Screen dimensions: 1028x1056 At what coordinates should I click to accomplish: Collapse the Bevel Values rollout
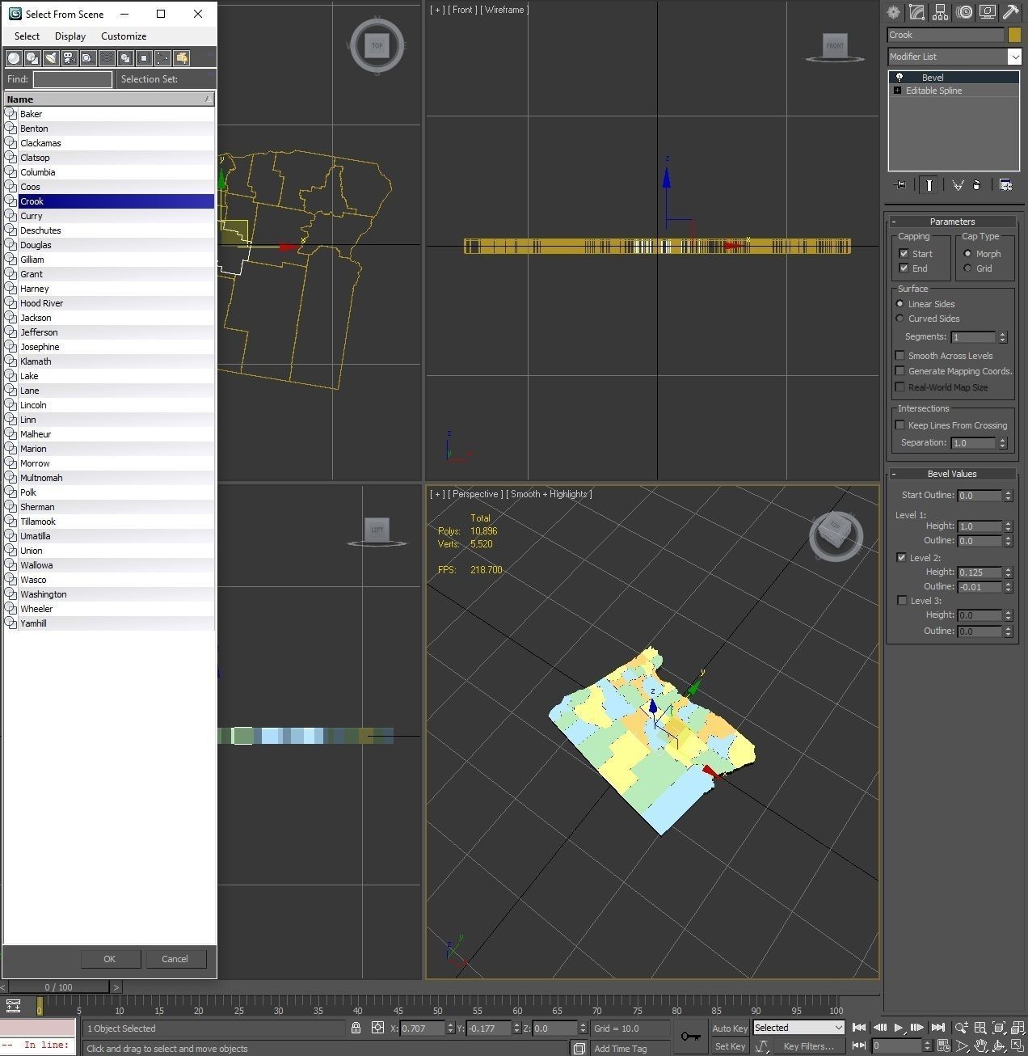point(952,474)
